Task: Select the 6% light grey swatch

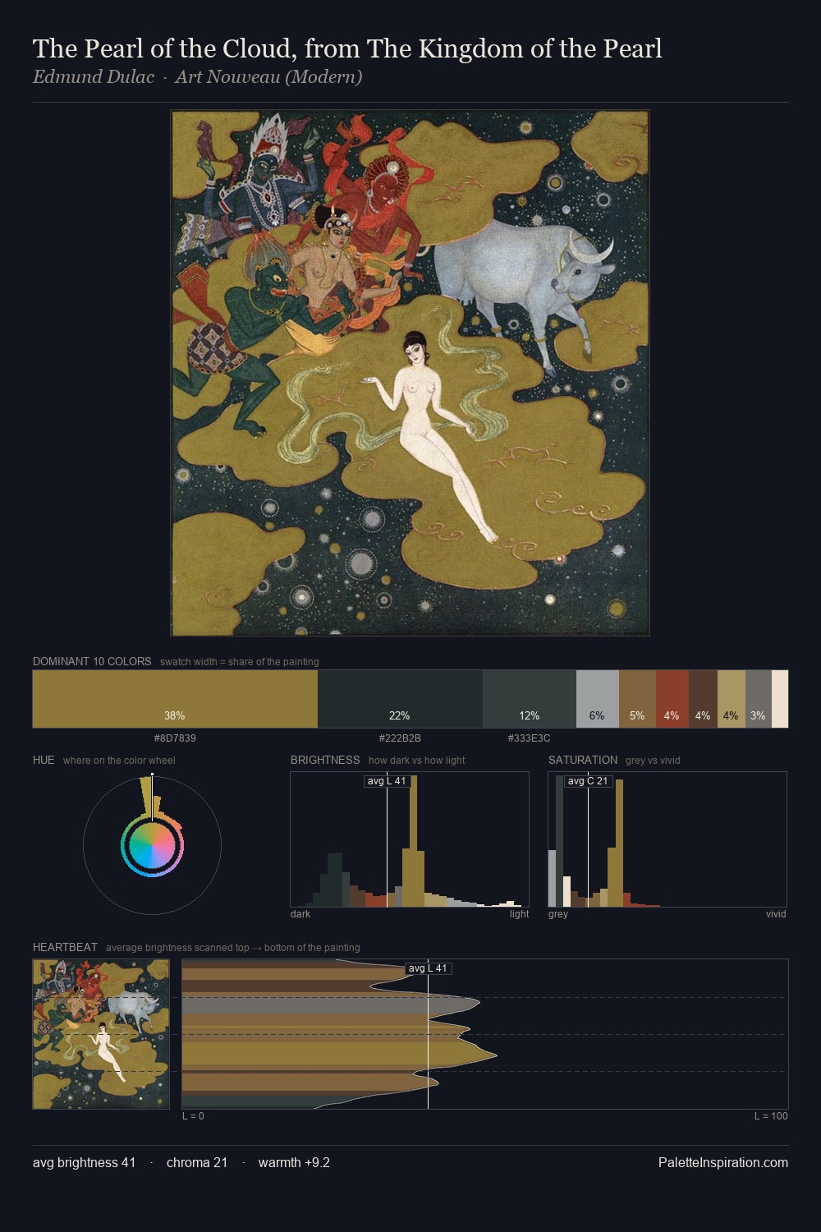Action: coord(598,699)
